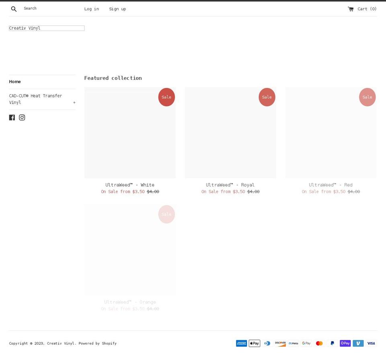The image size is (386, 356).
Task: Click the Mastercard payment badge
Action: 319,343
